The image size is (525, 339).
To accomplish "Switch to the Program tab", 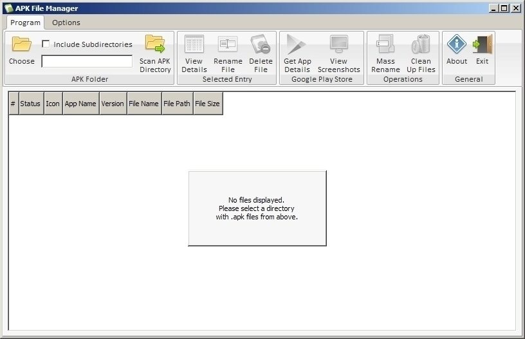I will click(x=25, y=23).
